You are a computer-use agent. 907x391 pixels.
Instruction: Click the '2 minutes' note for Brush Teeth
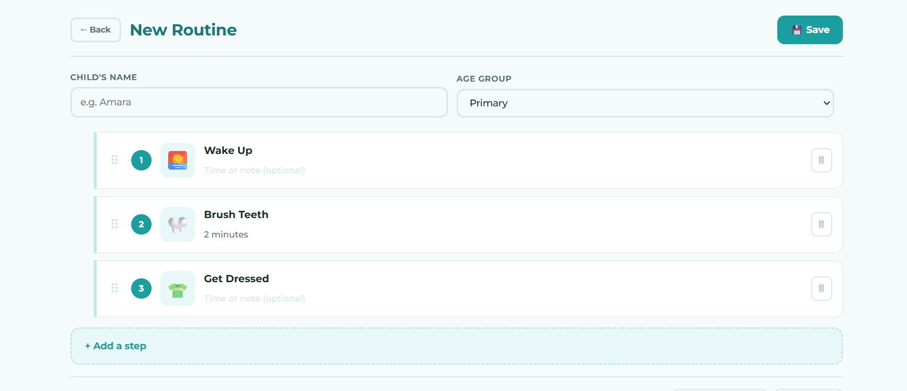[x=226, y=235]
